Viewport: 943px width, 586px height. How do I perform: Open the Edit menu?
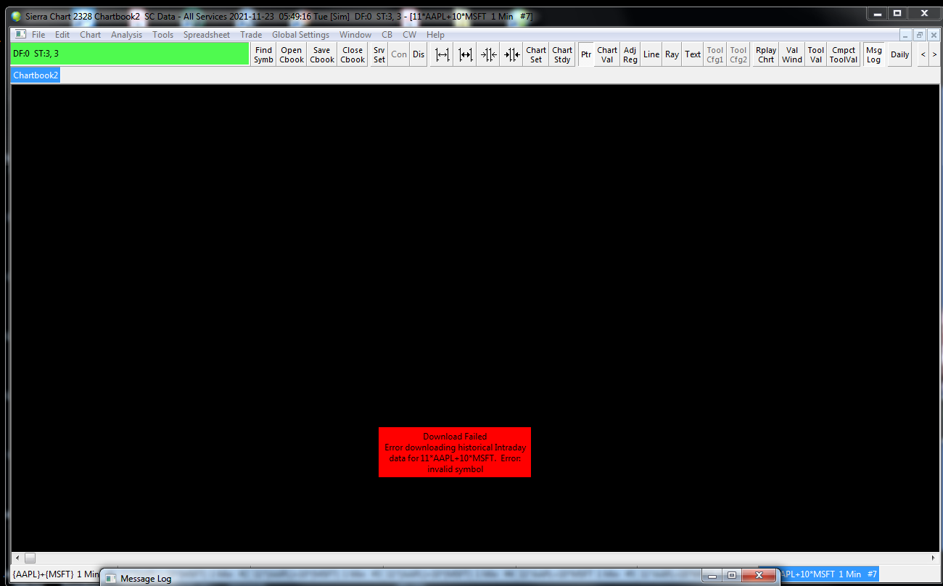[x=62, y=35]
